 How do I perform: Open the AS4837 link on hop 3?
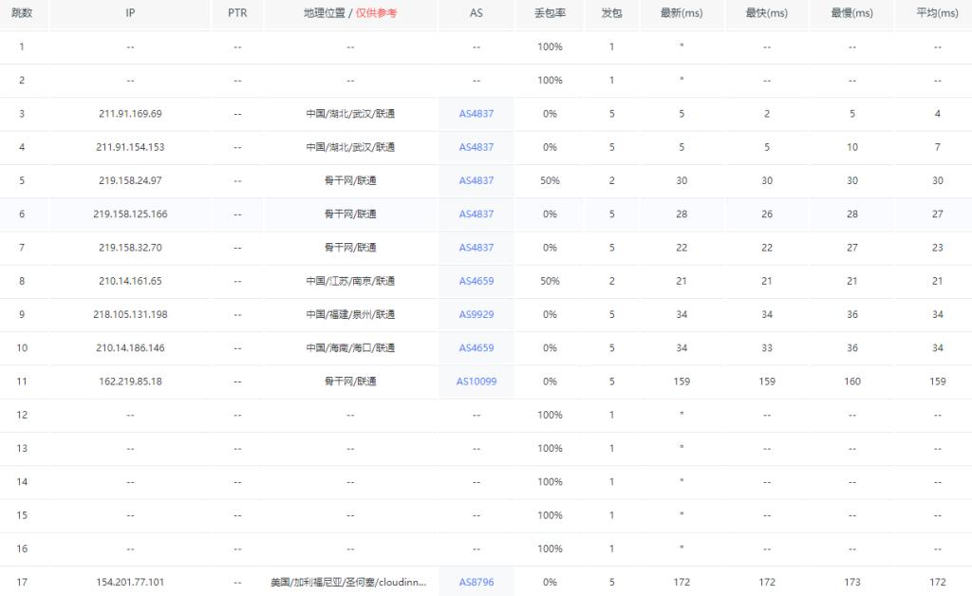476,113
